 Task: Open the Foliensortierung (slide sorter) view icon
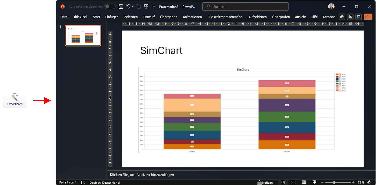pos(294,182)
